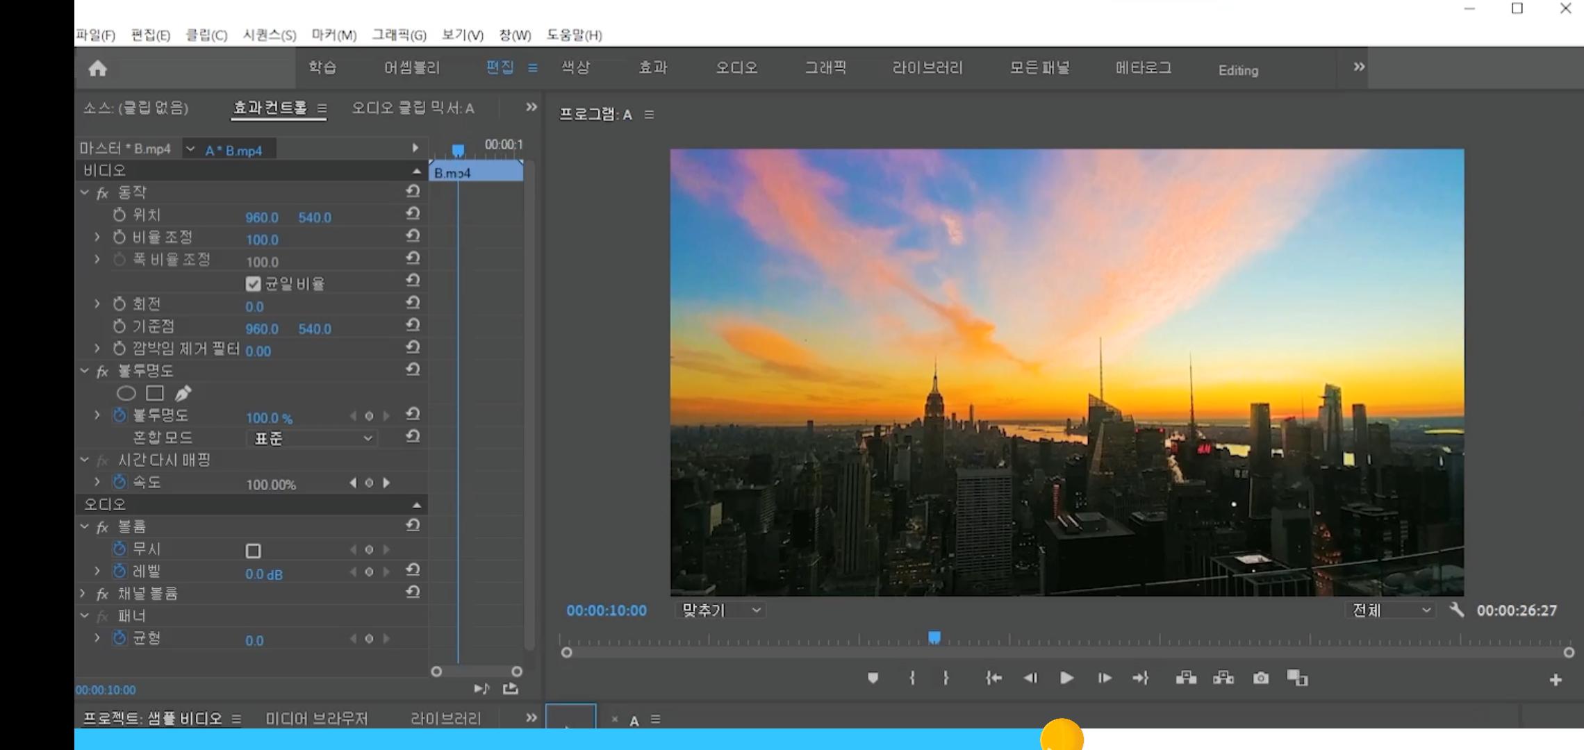The image size is (1584, 750).
Task: Reset the 회전 parameter
Action: click(x=413, y=303)
